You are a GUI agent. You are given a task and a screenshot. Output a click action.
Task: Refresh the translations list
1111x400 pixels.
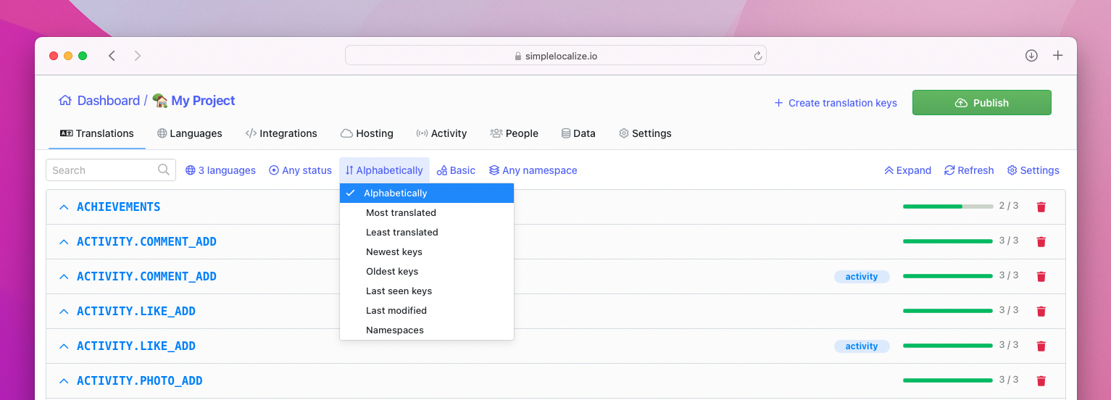tap(969, 170)
